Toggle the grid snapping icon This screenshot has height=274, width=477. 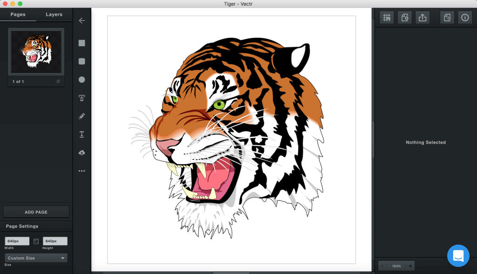[387, 18]
